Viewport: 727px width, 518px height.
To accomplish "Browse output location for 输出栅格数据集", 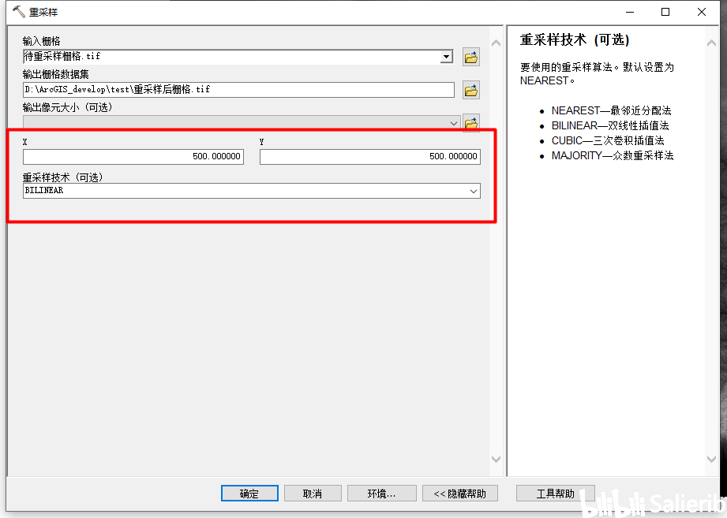I will click(x=471, y=90).
